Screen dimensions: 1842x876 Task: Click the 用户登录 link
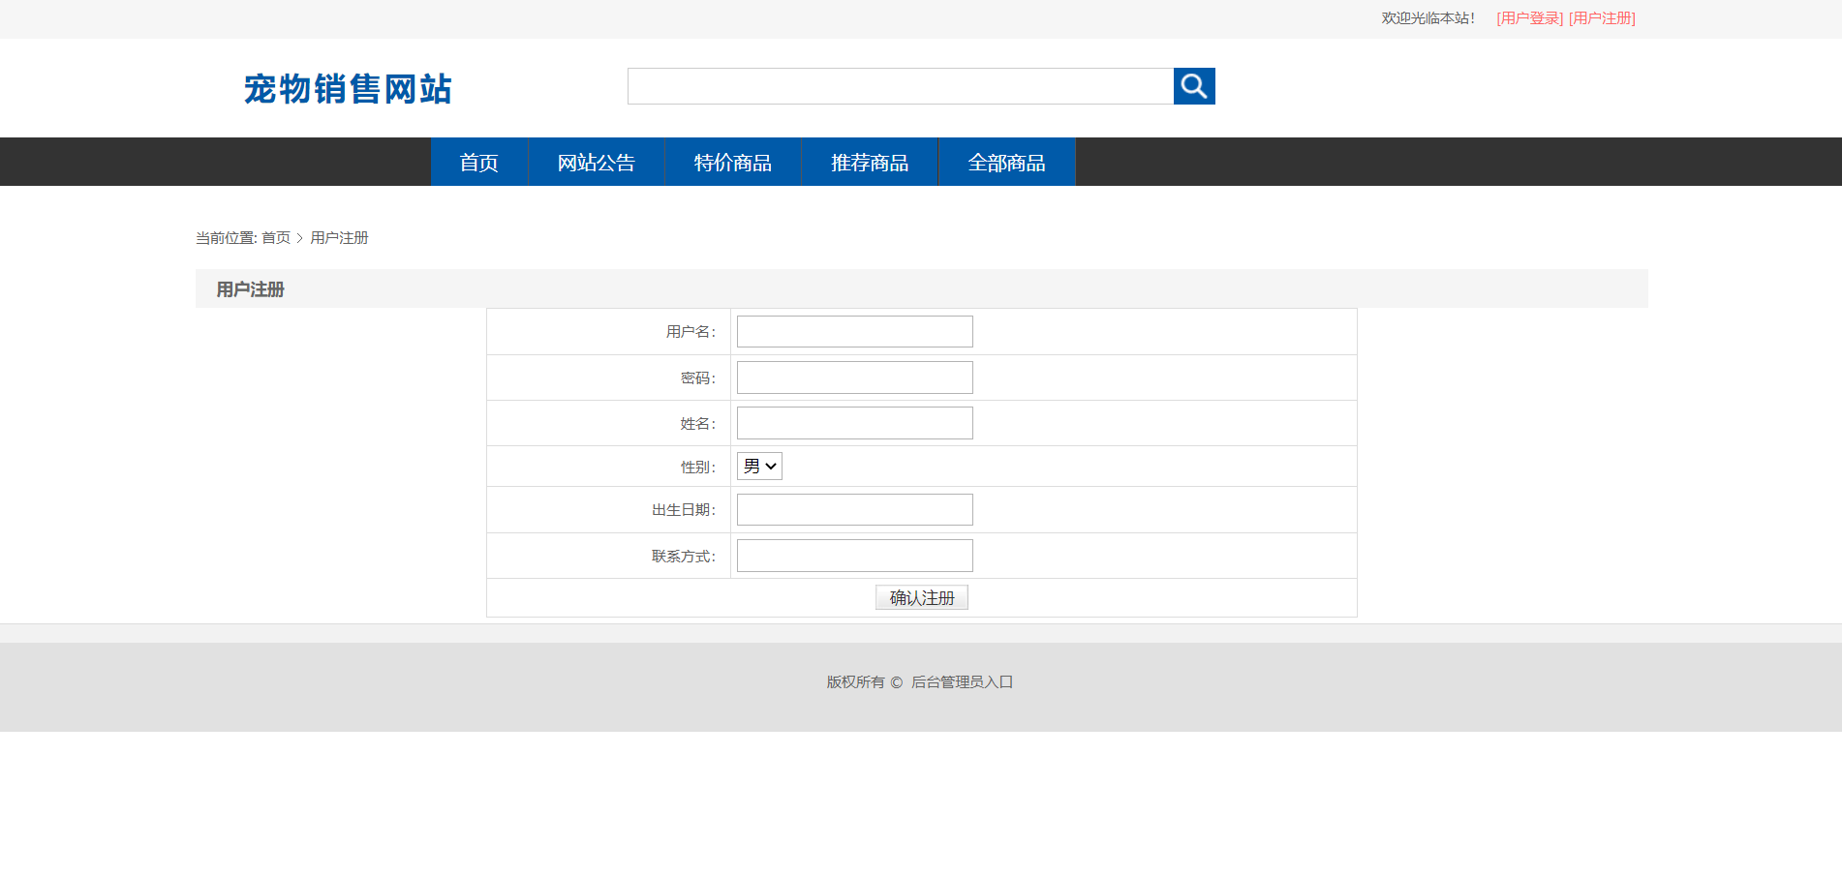1529,18
